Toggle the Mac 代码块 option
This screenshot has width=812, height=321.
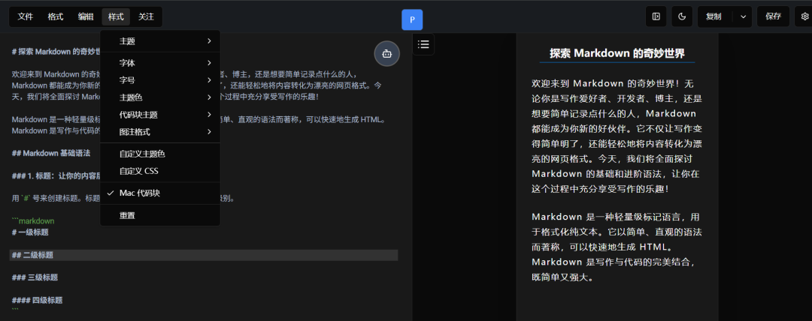(160, 193)
